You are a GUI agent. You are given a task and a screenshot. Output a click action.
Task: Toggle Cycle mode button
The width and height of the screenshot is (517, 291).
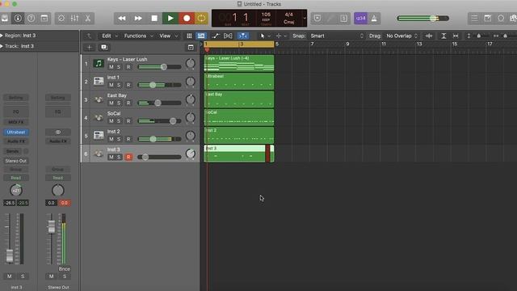tap(201, 18)
